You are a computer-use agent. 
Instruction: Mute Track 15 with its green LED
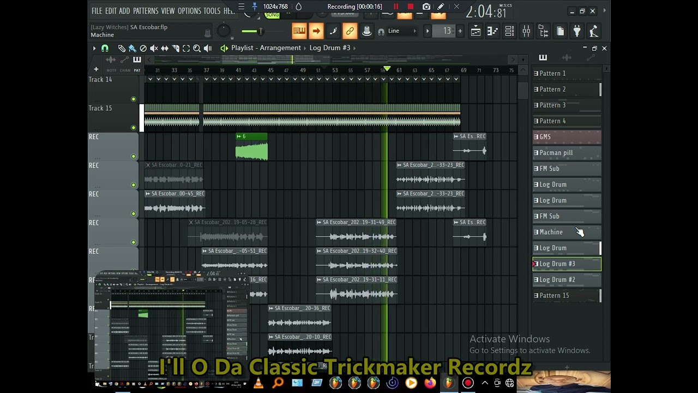[x=134, y=128]
